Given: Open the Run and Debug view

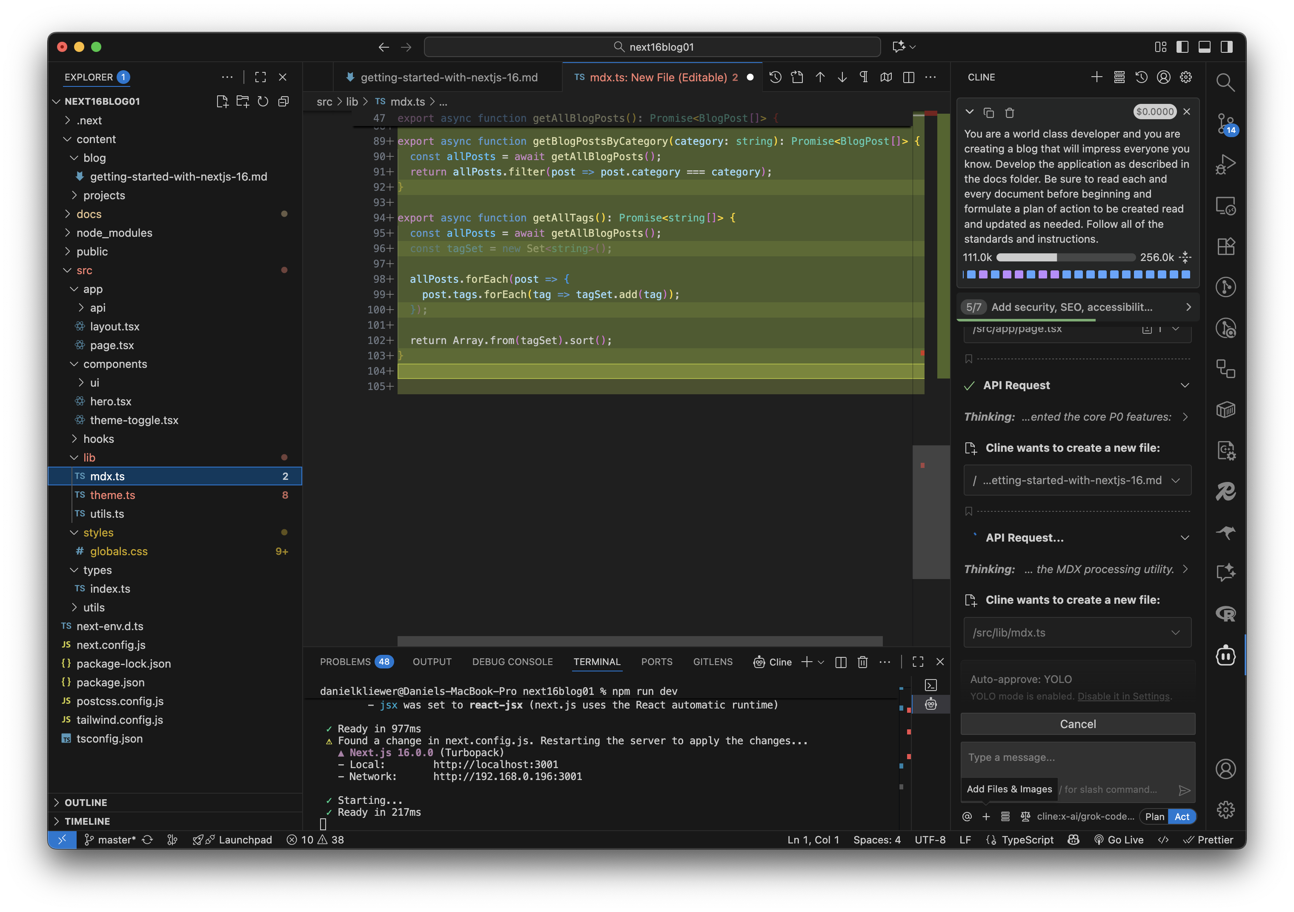Looking at the screenshot, I should (1226, 165).
